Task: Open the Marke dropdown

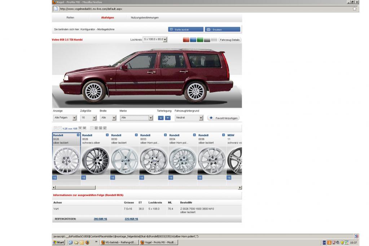Action: (136, 118)
